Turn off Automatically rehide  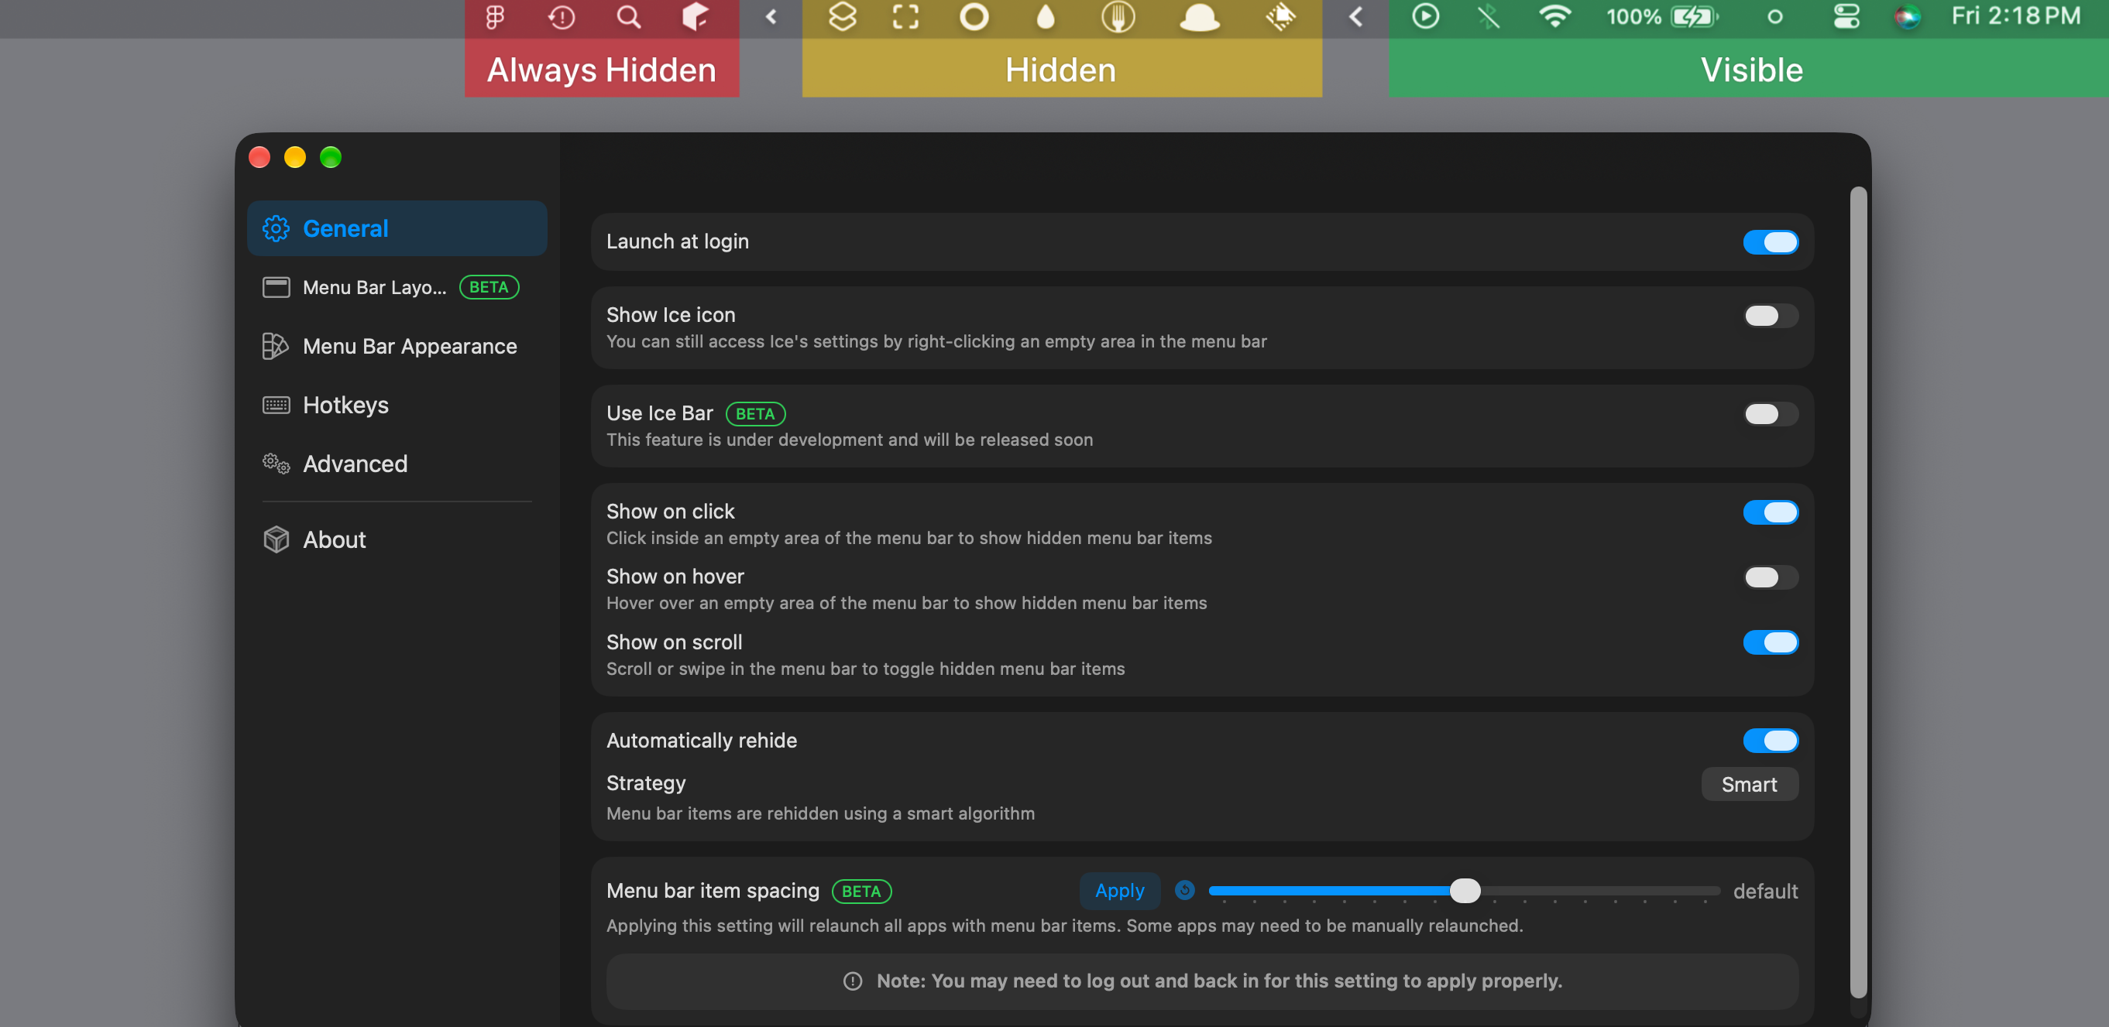(x=1770, y=741)
